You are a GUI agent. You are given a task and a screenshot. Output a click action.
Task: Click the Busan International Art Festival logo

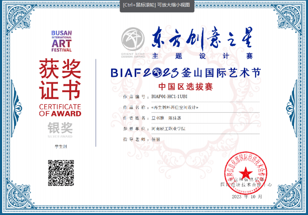(x=62, y=41)
